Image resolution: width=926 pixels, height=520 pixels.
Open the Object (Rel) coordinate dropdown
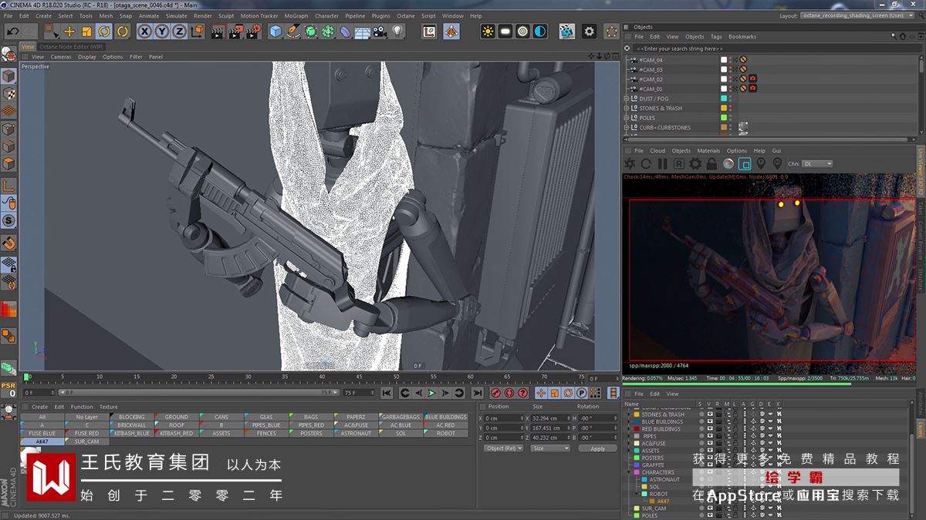point(503,448)
